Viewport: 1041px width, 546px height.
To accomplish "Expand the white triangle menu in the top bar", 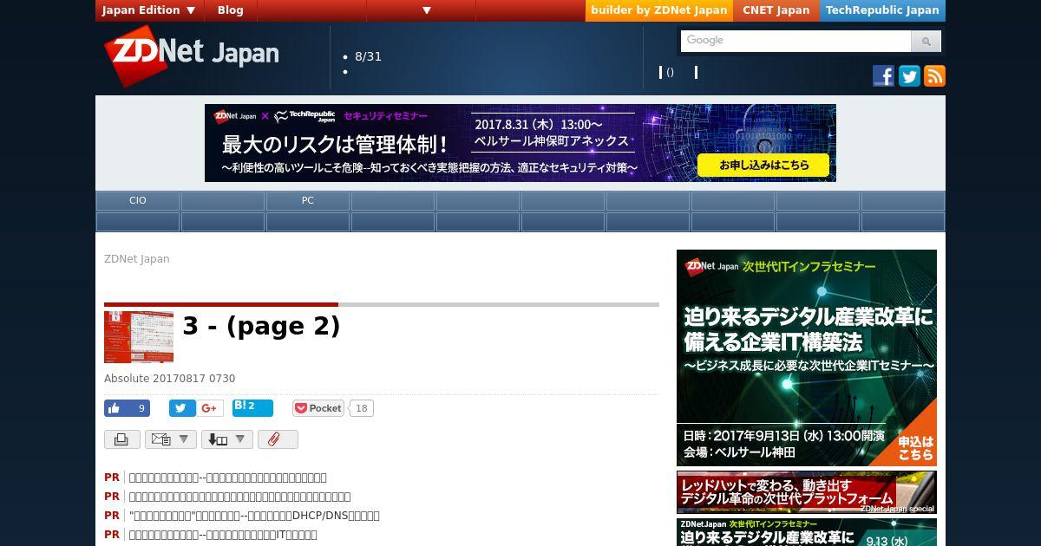I will [x=427, y=10].
